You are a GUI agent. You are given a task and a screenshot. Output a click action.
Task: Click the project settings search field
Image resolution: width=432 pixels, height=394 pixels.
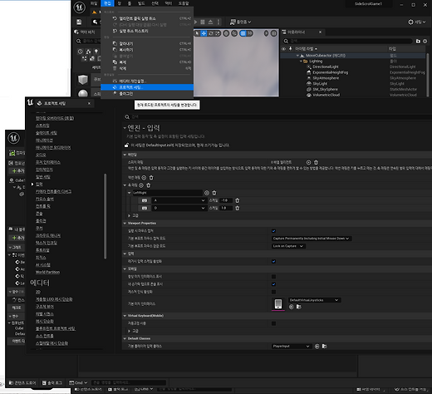pos(277,117)
